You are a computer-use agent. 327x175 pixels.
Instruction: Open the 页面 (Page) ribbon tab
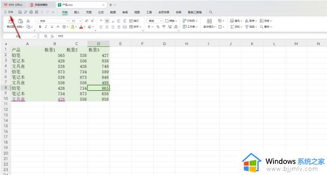pos(89,12)
